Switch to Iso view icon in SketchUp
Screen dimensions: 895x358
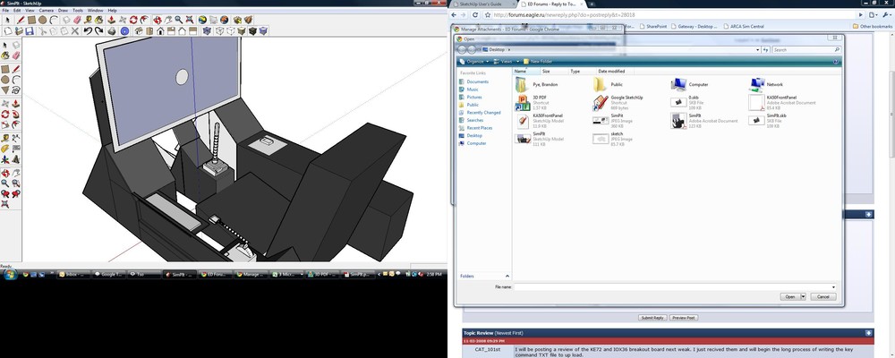point(138,30)
